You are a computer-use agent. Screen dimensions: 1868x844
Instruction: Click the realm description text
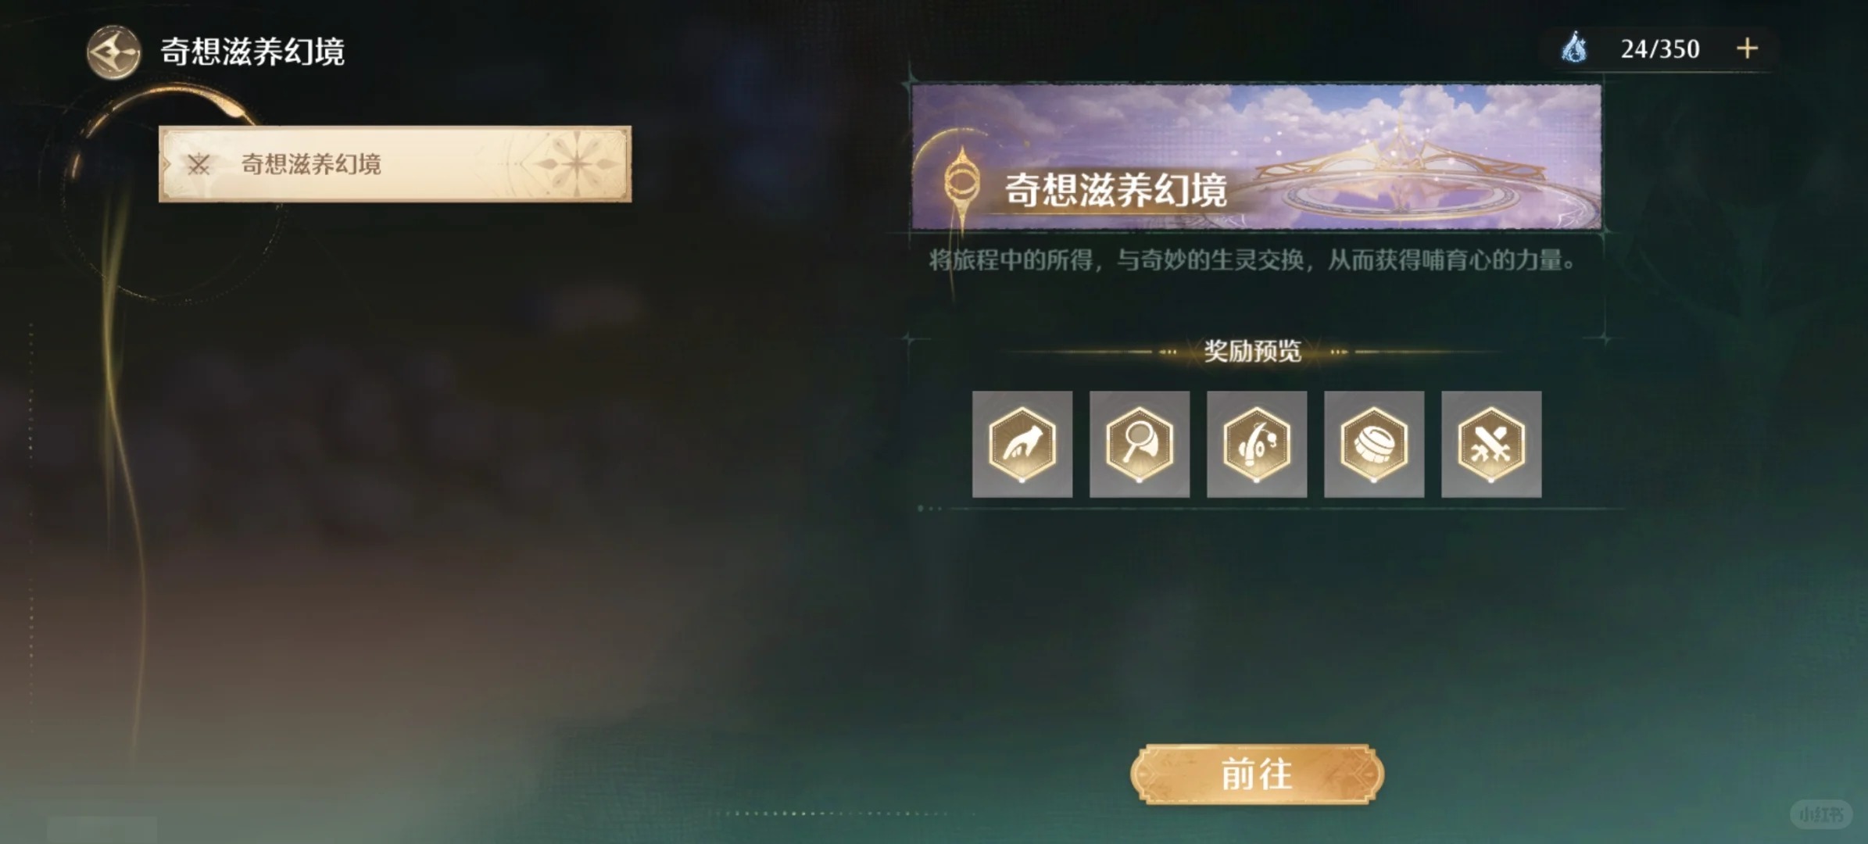1252,260
